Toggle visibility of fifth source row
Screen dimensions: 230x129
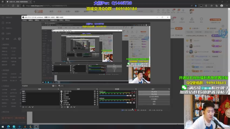click(x=95, y=99)
